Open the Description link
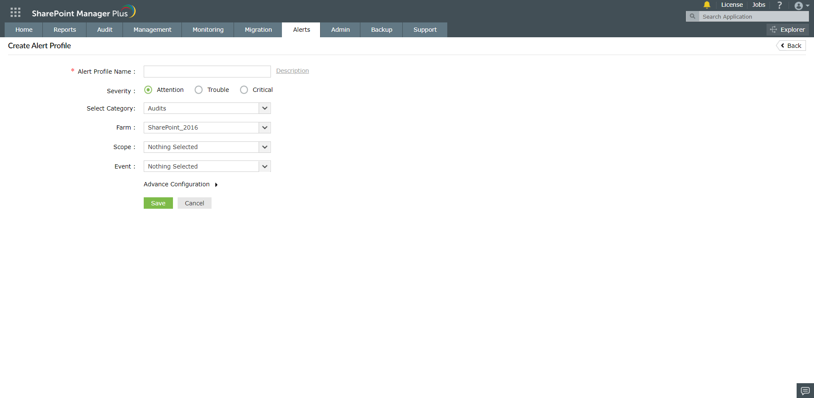This screenshot has height=398, width=814. coord(292,71)
